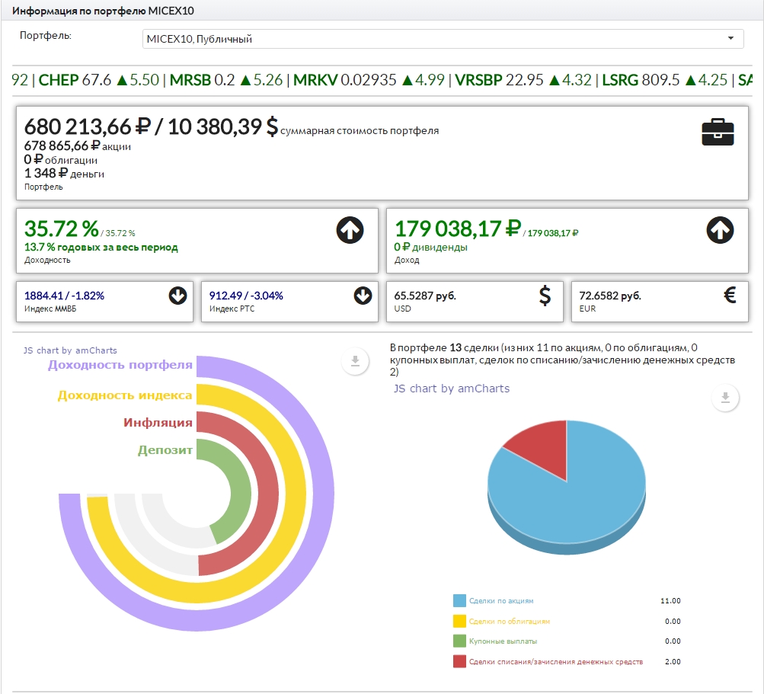Image resolution: width=764 pixels, height=694 pixels.
Task: Open amCharts link above radial chart
Action: (x=70, y=350)
